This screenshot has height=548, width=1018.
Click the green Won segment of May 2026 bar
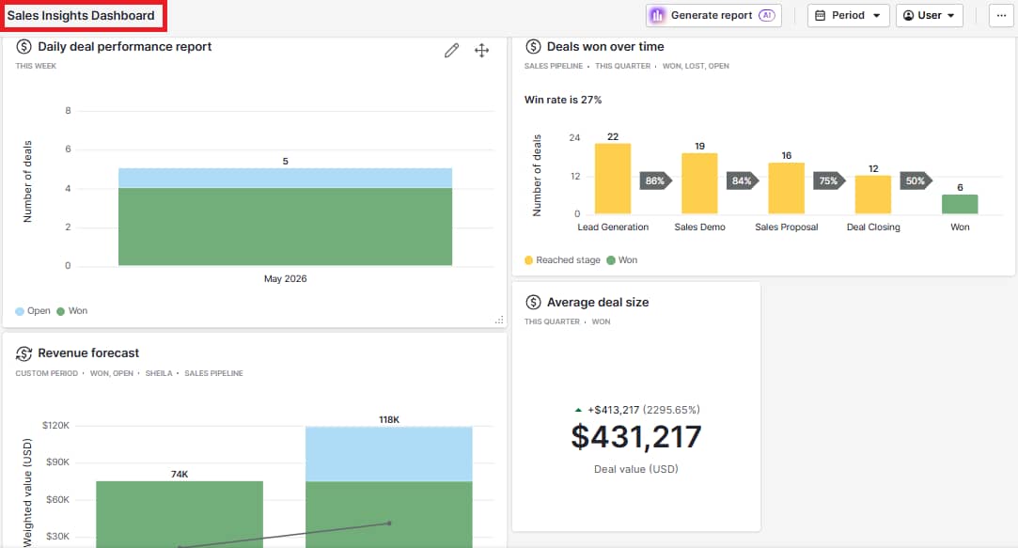[285, 227]
